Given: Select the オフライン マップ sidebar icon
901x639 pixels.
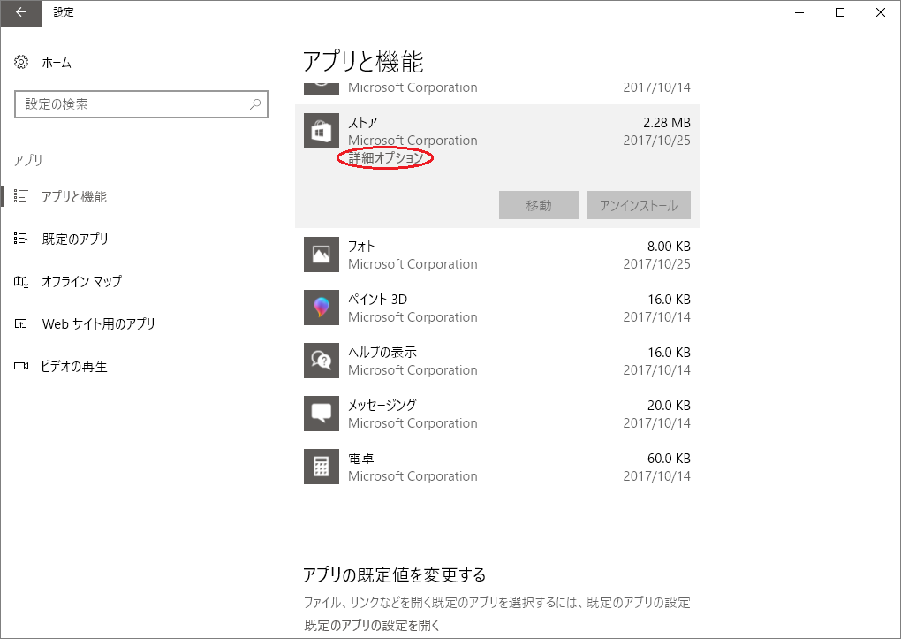Looking at the screenshot, I should (20, 281).
